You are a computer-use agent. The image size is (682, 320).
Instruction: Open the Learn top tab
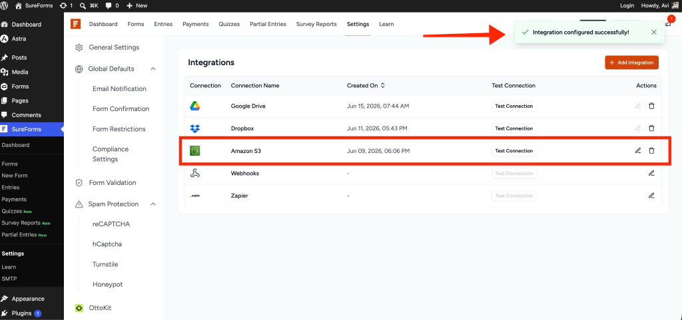pyautogui.click(x=387, y=25)
